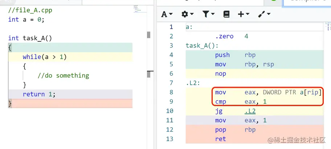The image size is (331, 149).
Task: Click the '//do something' comment
Action: click(x=63, y=75)
